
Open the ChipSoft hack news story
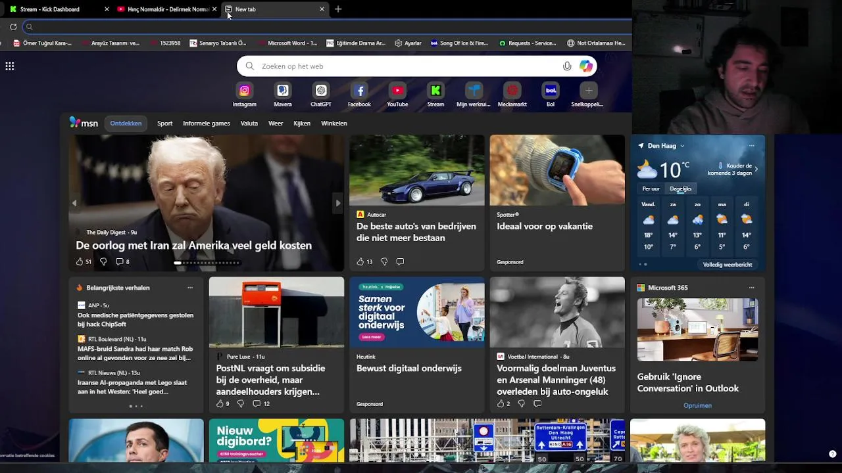pyautogui.click(x=136, y=320)
